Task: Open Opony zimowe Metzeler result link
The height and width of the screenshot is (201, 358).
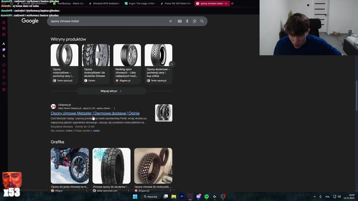Action: tap(95, 113)
